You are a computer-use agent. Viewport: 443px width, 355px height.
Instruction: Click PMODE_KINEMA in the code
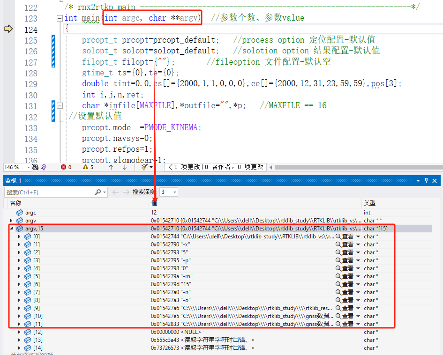click(x=171, y=127)
